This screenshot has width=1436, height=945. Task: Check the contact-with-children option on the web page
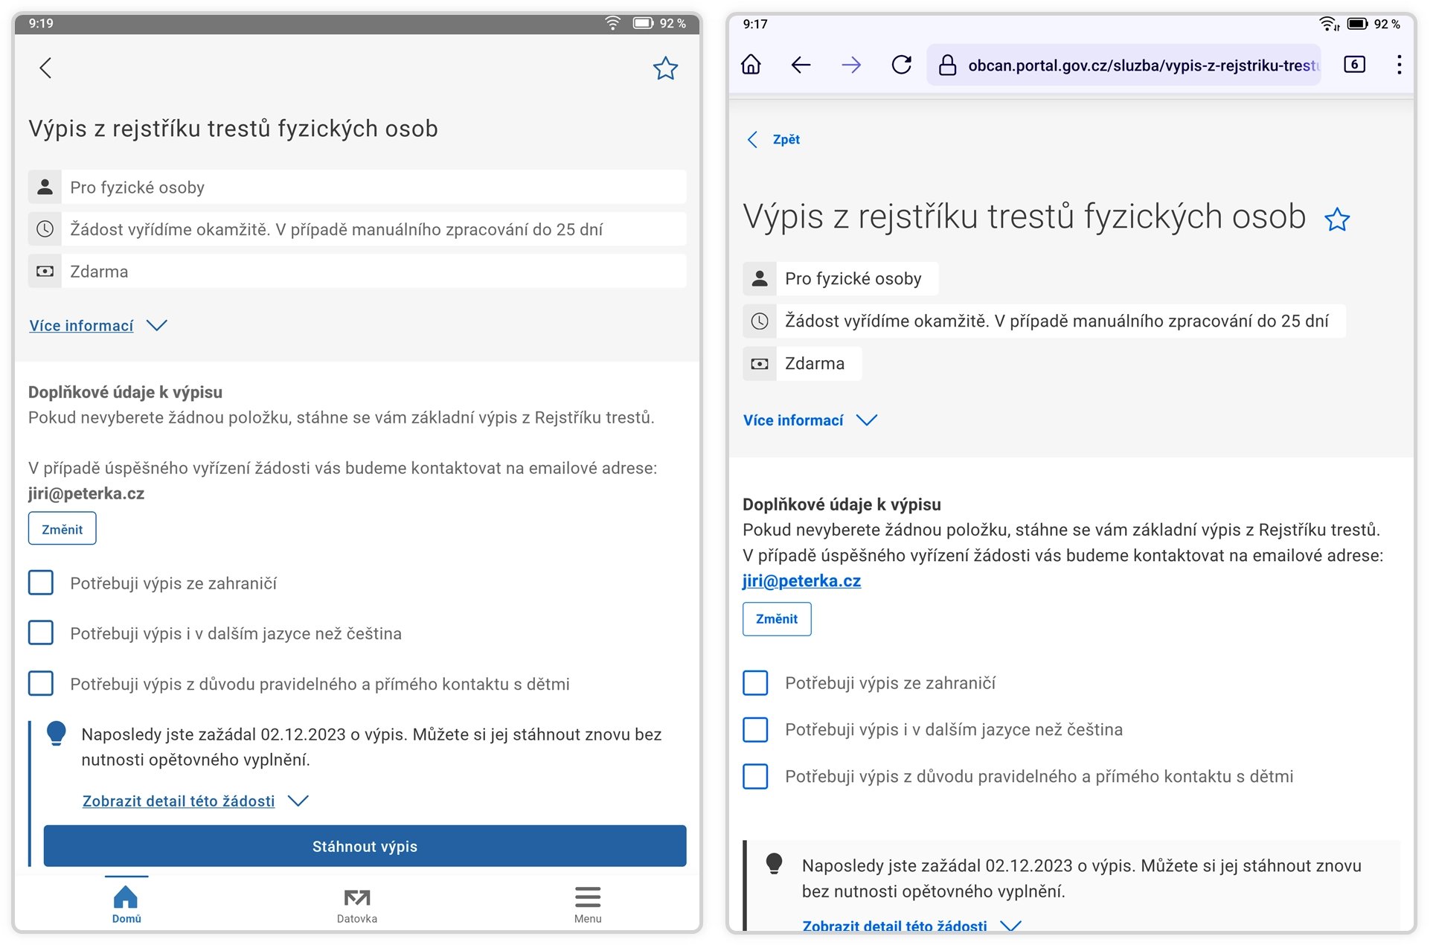pyautogui.click(x=755, y=776)
